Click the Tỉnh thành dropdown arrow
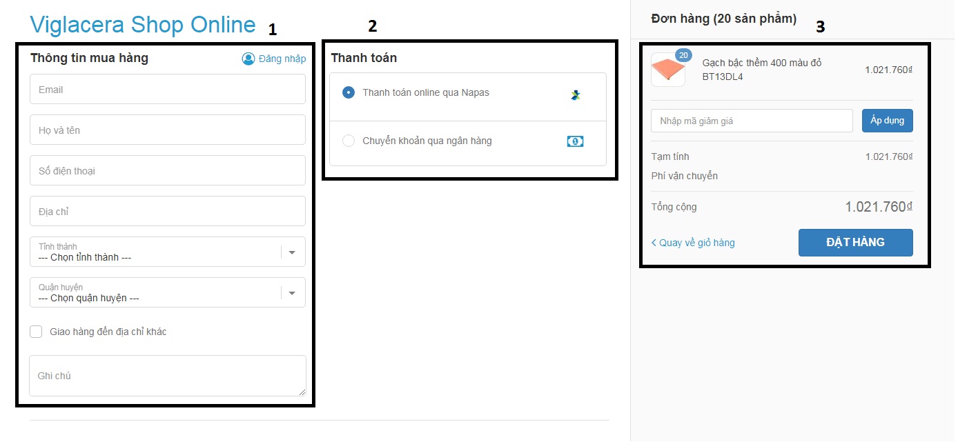 click(x=292, y=252)
